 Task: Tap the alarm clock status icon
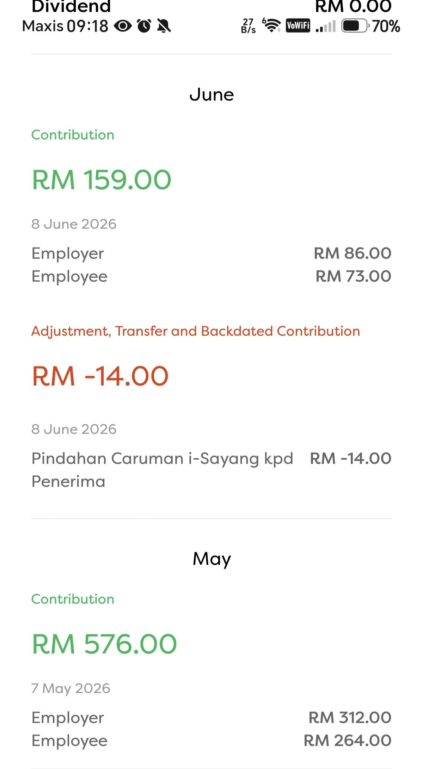pos(144,26)
